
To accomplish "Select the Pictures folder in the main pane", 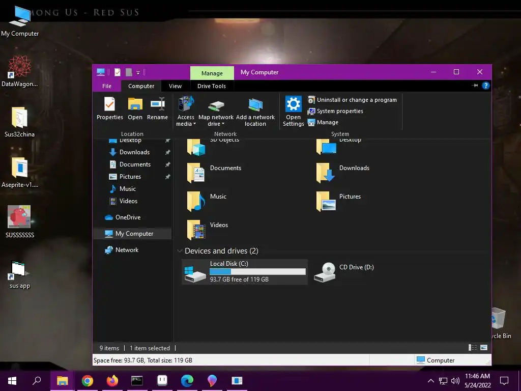I will coord(338,201).
